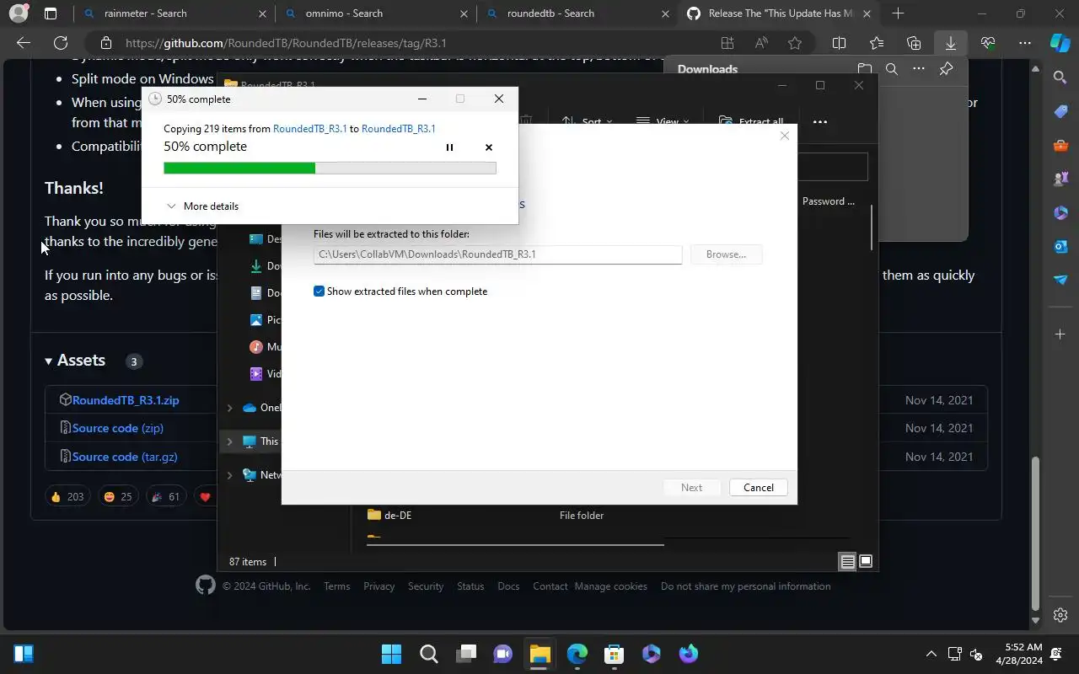Screen dimensions: 1079x674
Task: Open Windows Start menu
Action: coord(391,654)
